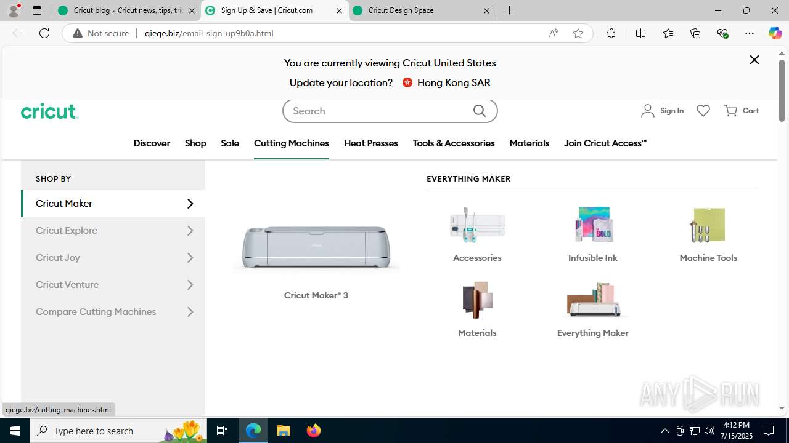Open Windows Start menu
Screen dimensions: 789x443
[15, 431]
